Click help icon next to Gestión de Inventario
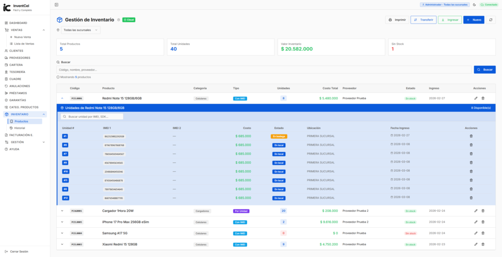Screen dimensions: 502x257 point(119,20)
